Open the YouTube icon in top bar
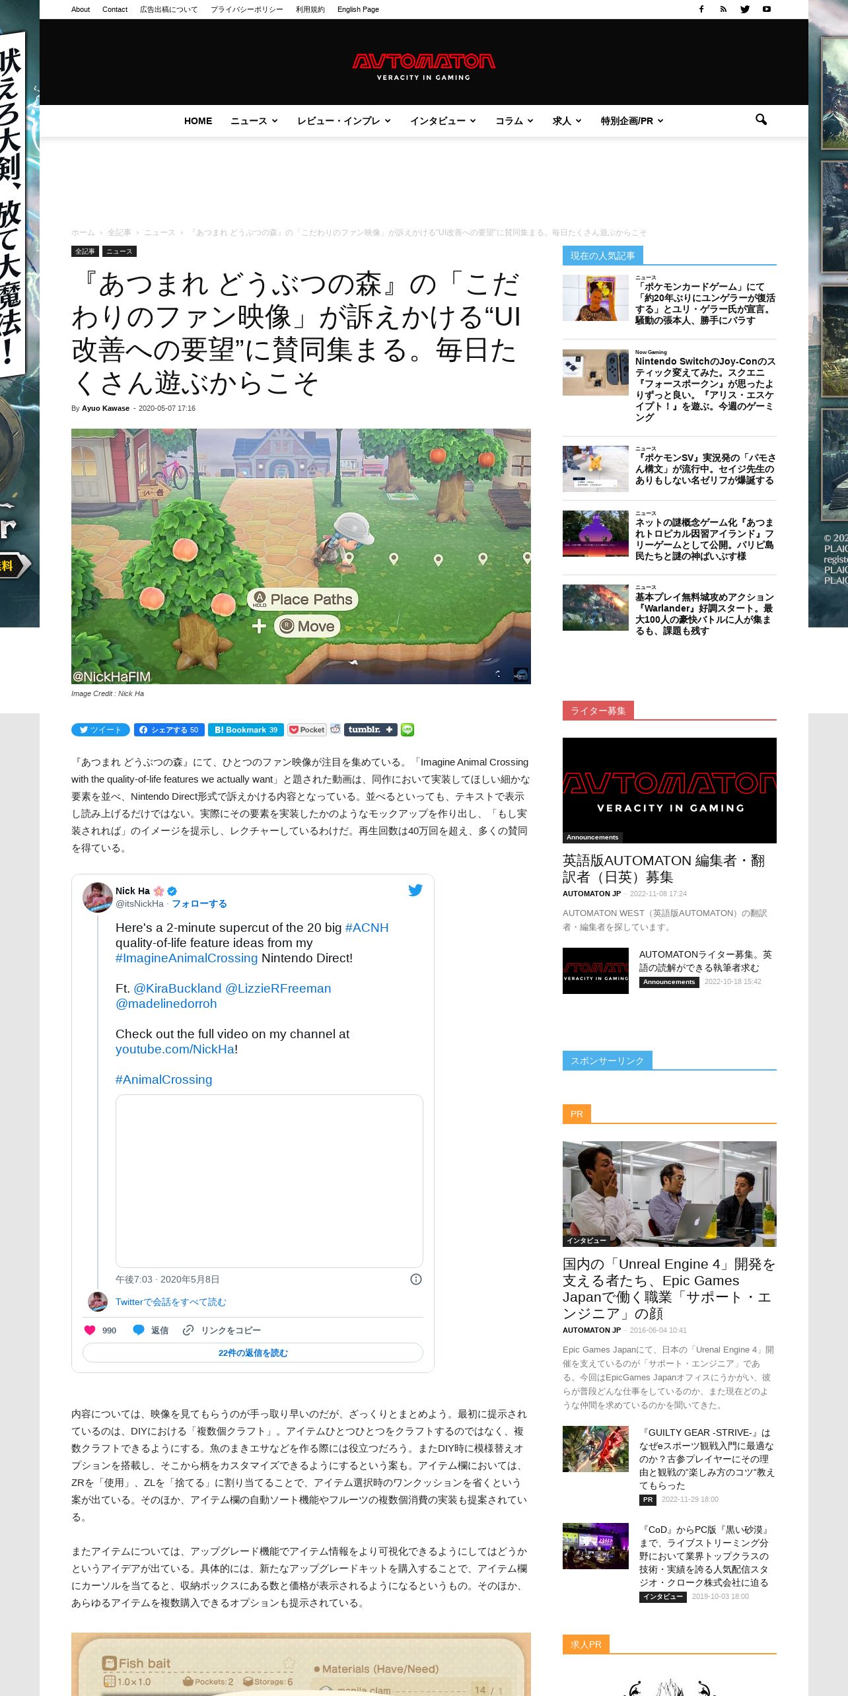848x1696 pixels. [767, 9]
